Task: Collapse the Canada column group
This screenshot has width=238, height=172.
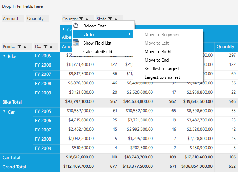Action: coord(64,29)
